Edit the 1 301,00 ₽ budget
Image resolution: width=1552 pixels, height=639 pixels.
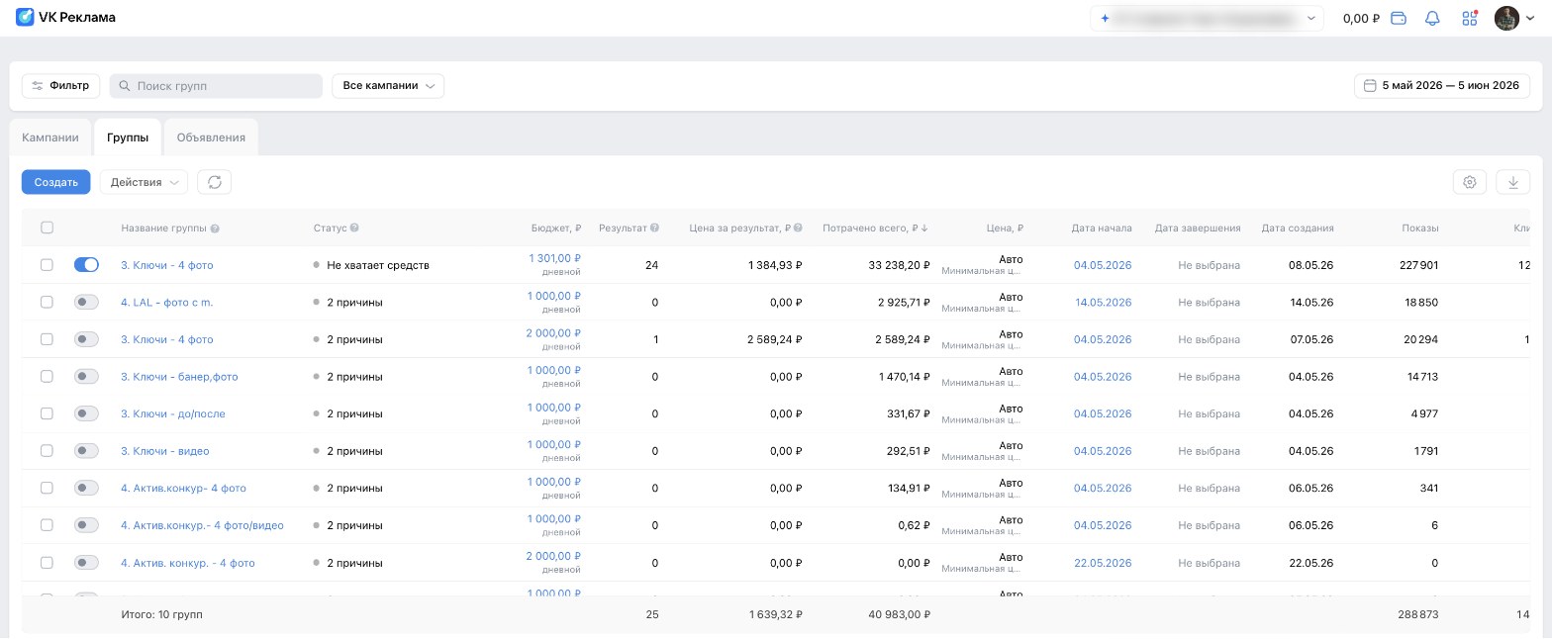pos(554,258)
